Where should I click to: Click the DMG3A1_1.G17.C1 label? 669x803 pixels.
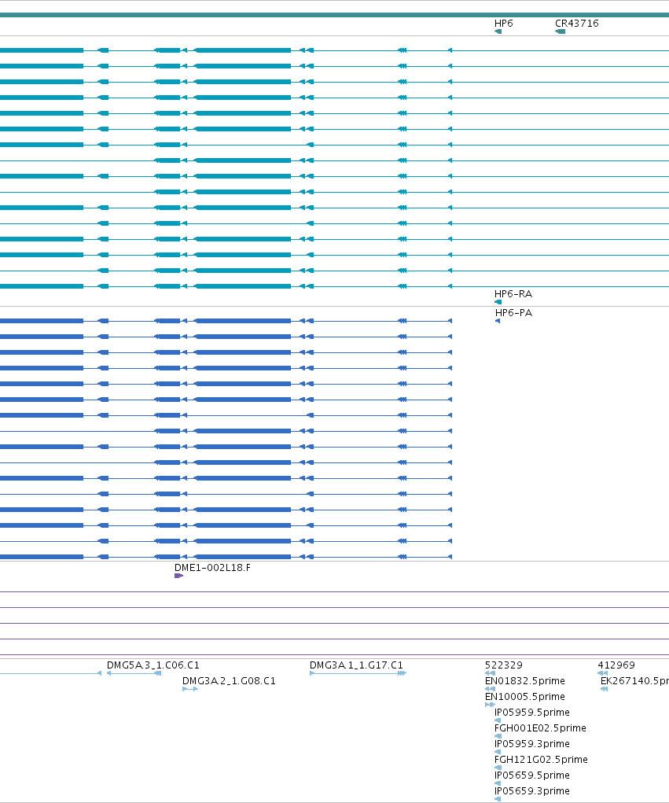pos(356,665)
